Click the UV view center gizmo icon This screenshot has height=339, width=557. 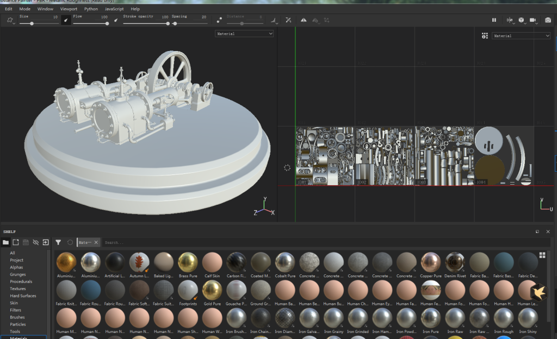[x=287, y=168]
